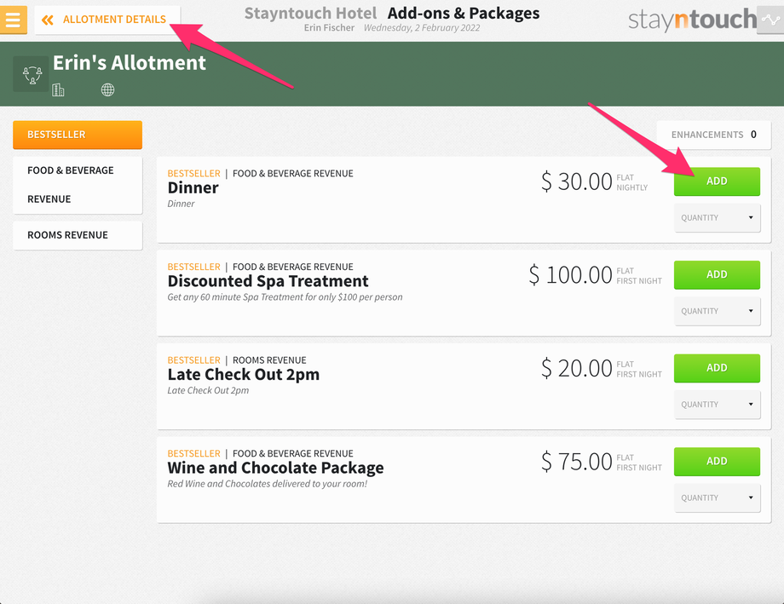Click the Dinner add-on title

coord(193,187)
